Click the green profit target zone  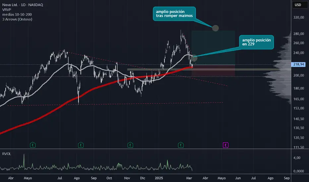tap(213, 47)
